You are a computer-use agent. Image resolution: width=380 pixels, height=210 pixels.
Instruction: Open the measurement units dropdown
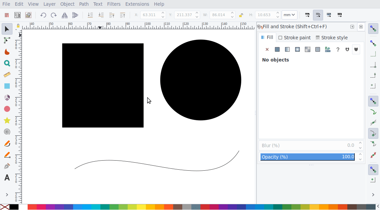tap(289, 15)
